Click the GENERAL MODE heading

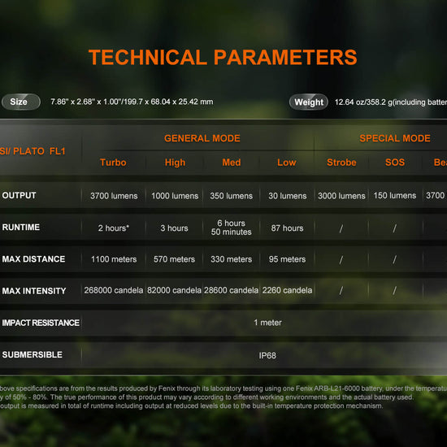[202, 138]
